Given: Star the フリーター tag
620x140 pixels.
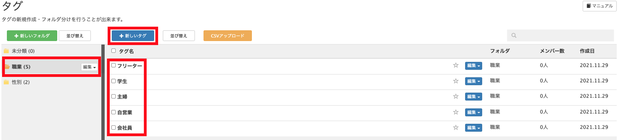Looking at the screenshot, I should pos(456,65).
